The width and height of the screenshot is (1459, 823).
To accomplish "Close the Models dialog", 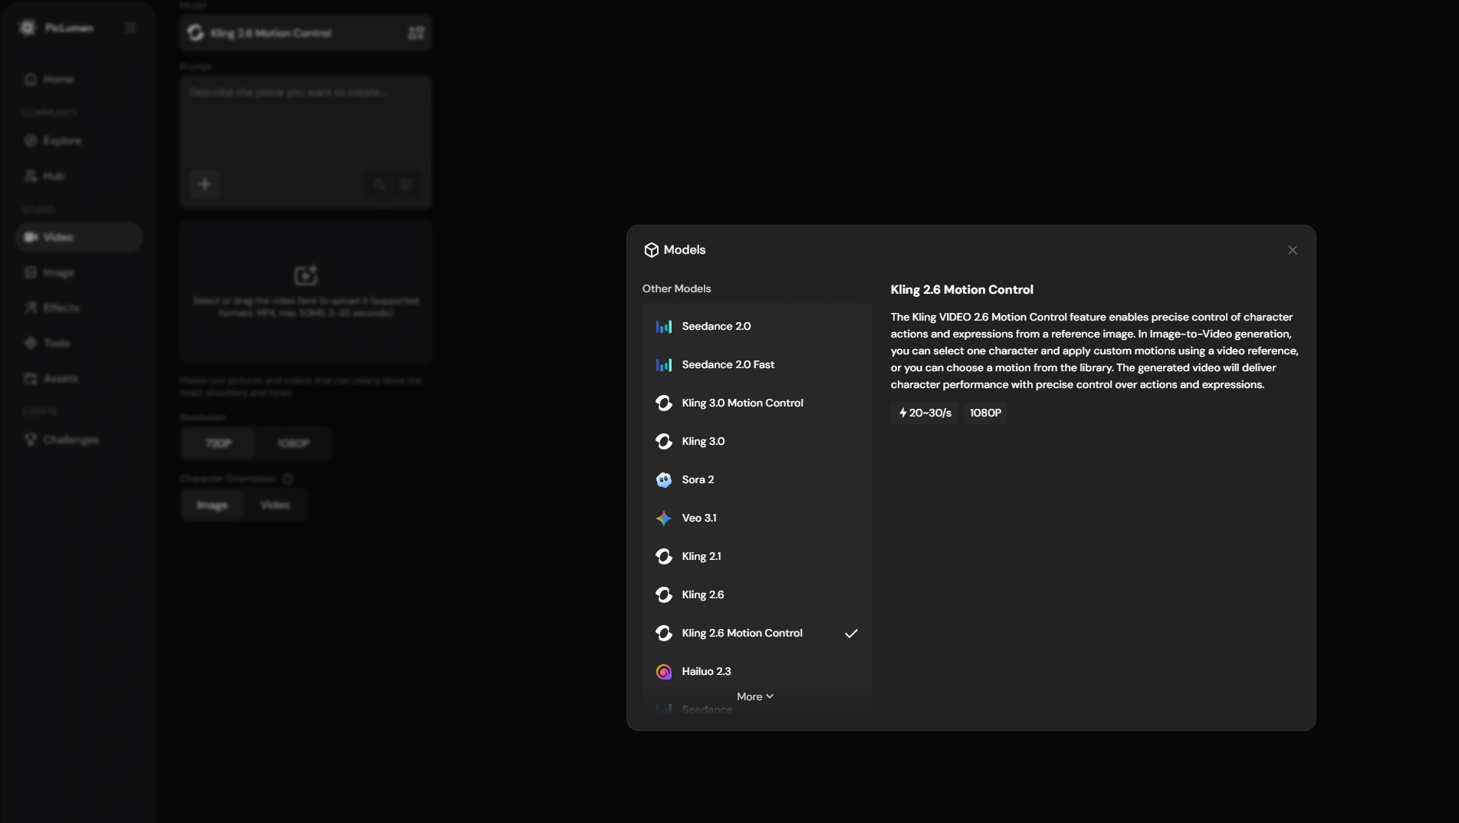I will coord(1293,250).
